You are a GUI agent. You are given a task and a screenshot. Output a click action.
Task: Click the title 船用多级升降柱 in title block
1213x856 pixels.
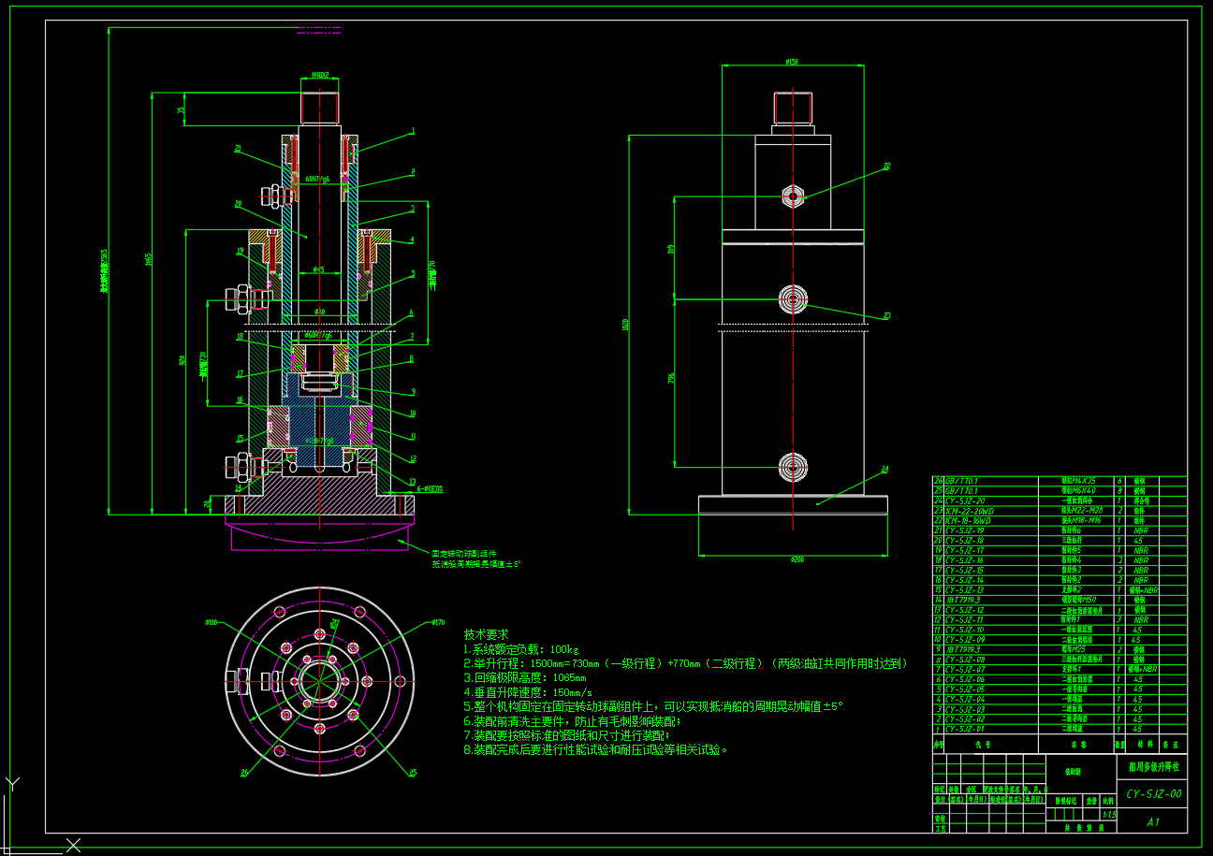(1152, 768)
